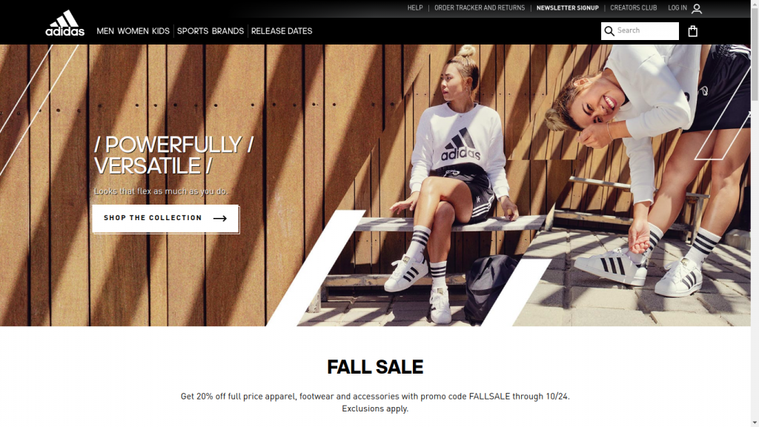Open the shopping bag icon
The image size is (759, 427).
coord(693,31)
